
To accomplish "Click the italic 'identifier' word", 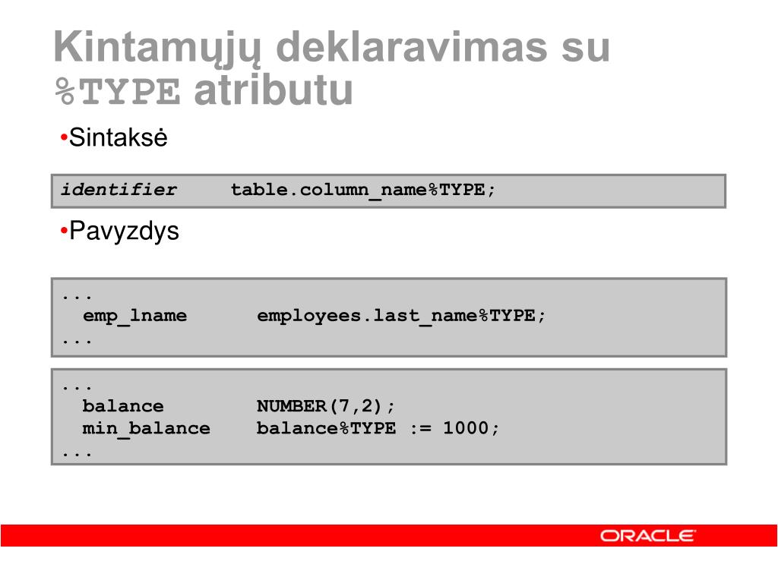I will click(x=118, y=190).
